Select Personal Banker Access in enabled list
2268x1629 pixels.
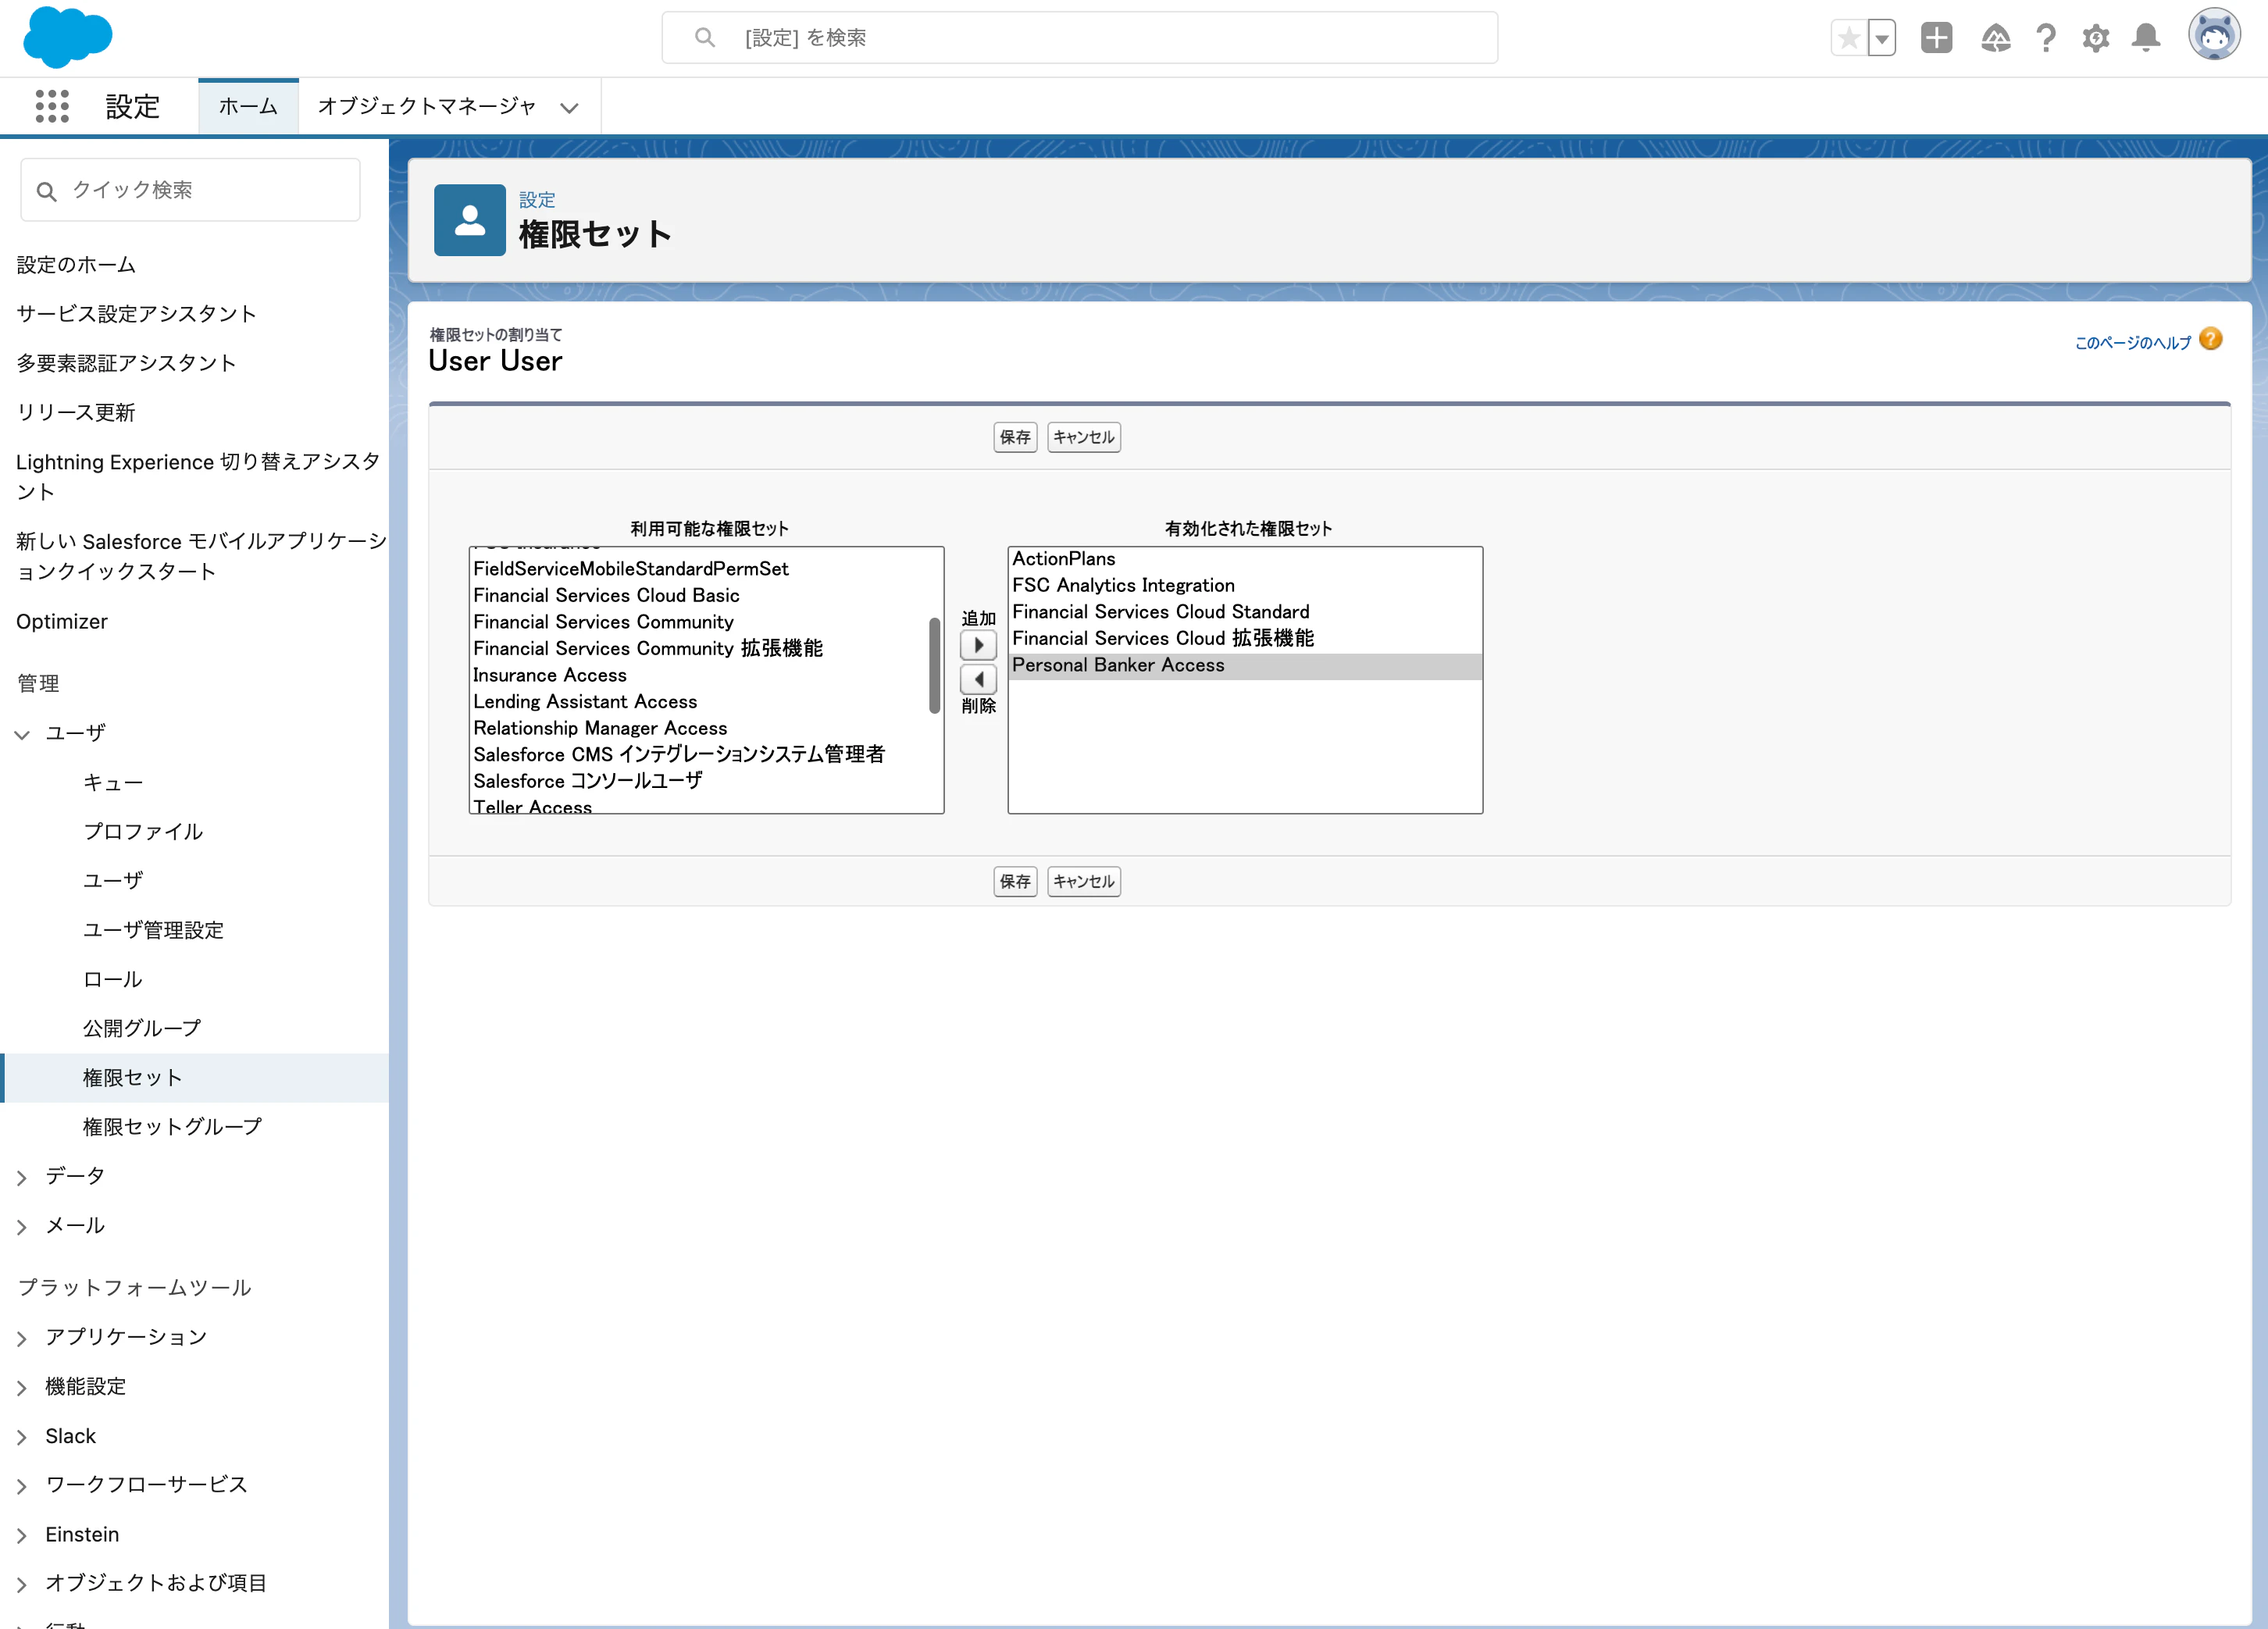coord(1245,666)
